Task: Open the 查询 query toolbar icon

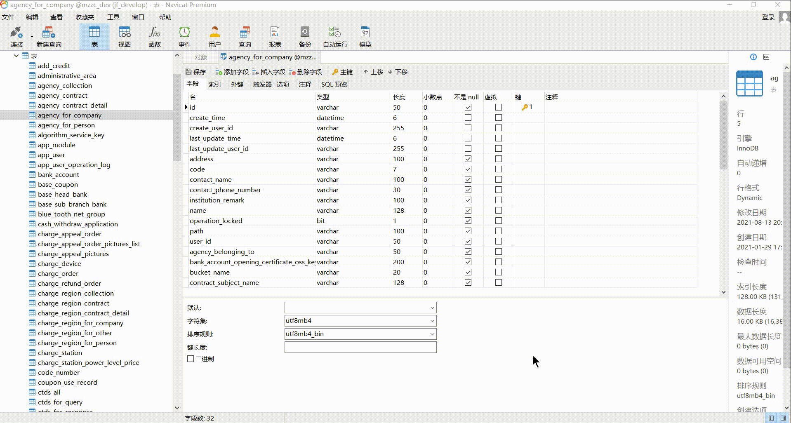Action: click(245, 36)
